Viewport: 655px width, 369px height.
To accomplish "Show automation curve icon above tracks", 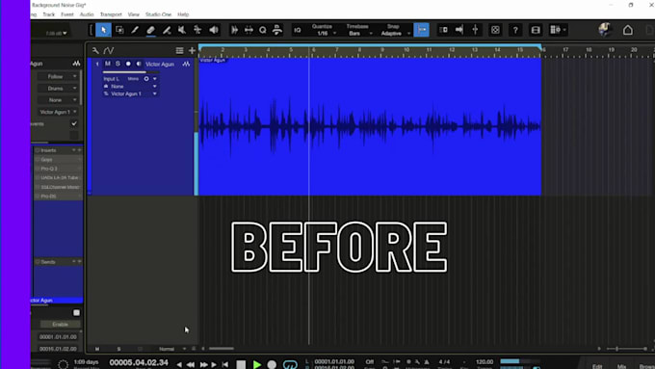I will coord(109,50).
